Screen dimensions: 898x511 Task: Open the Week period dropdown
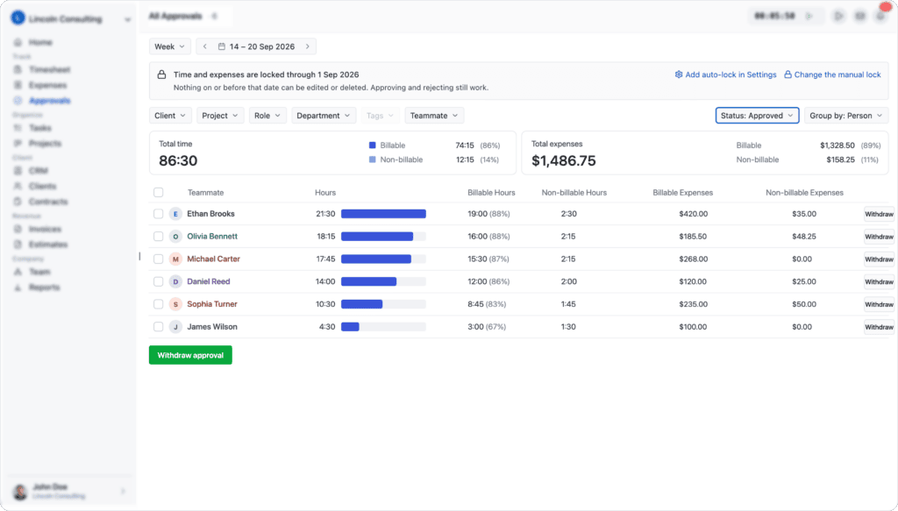(170, 46)
